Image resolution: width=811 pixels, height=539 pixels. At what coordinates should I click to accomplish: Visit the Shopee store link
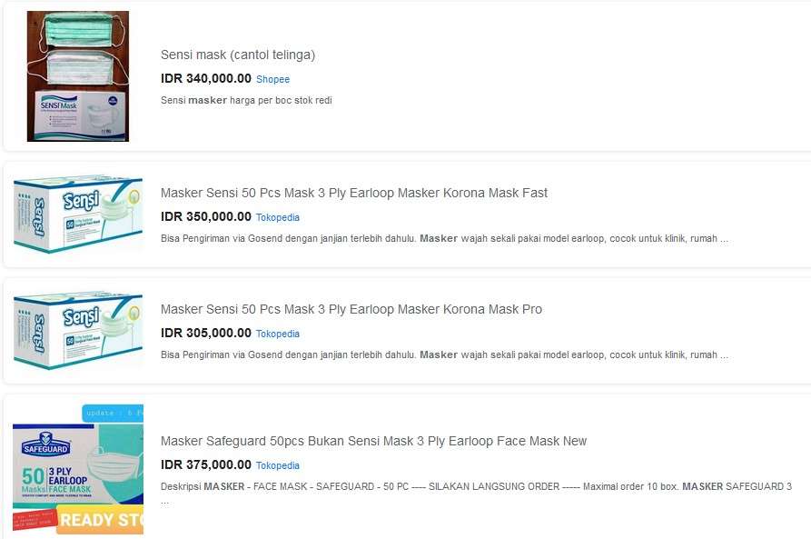(272, 79)
